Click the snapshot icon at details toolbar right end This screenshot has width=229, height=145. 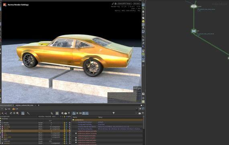pyautogui.click(x=140, y=113)
